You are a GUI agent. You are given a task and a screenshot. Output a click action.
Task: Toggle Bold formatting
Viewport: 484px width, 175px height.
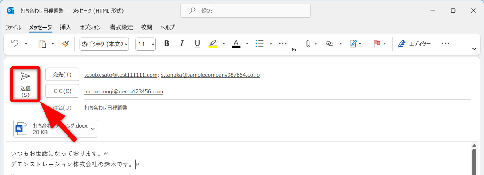(166, 43)
